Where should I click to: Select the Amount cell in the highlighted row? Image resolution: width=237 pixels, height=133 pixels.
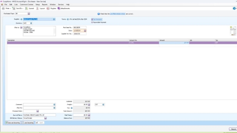pyautogui.click(x=174, y=43)
